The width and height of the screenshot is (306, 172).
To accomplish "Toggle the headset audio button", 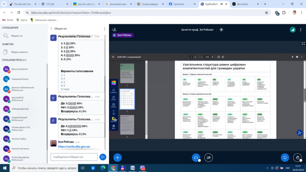I will 196,158.
